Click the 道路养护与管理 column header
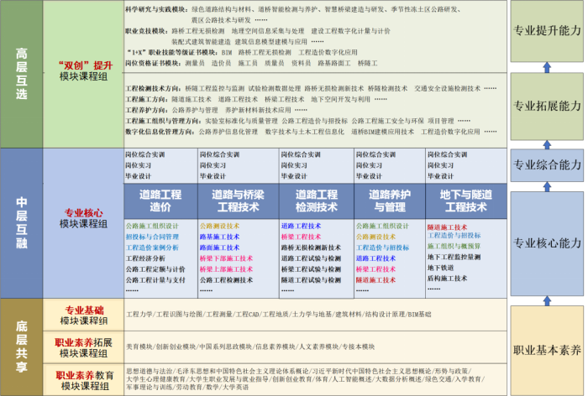588x396 pixels. (388, 201)
